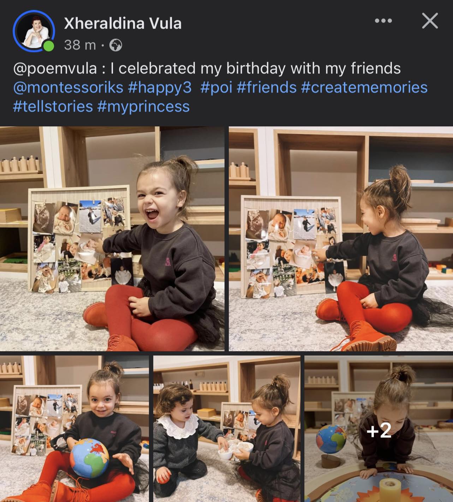453x502 pixels.
Task: Open the #tellstories hashtag
Action: coord(53,106)
